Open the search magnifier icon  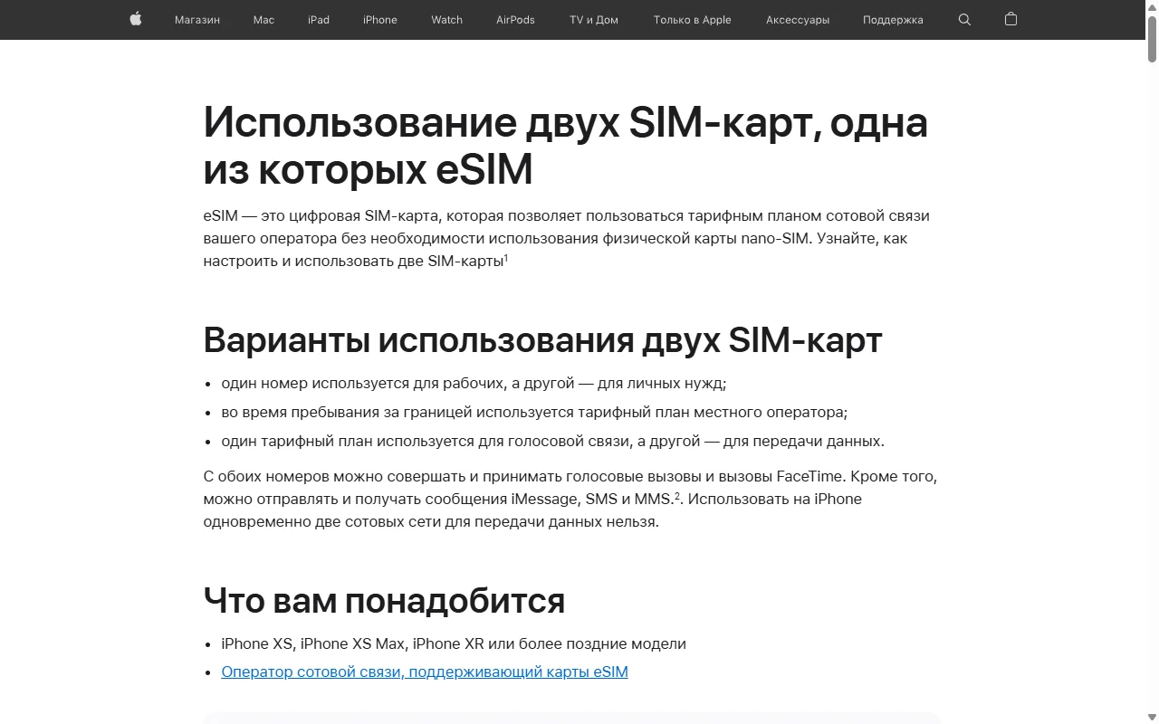[x=964, y=19]
